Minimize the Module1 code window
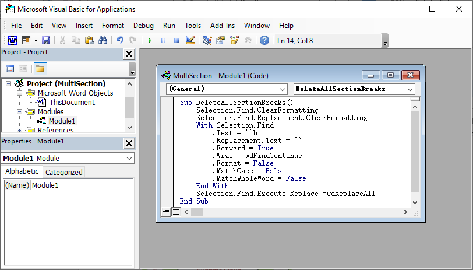Screen dimensions: 473x270 (370, 75)
